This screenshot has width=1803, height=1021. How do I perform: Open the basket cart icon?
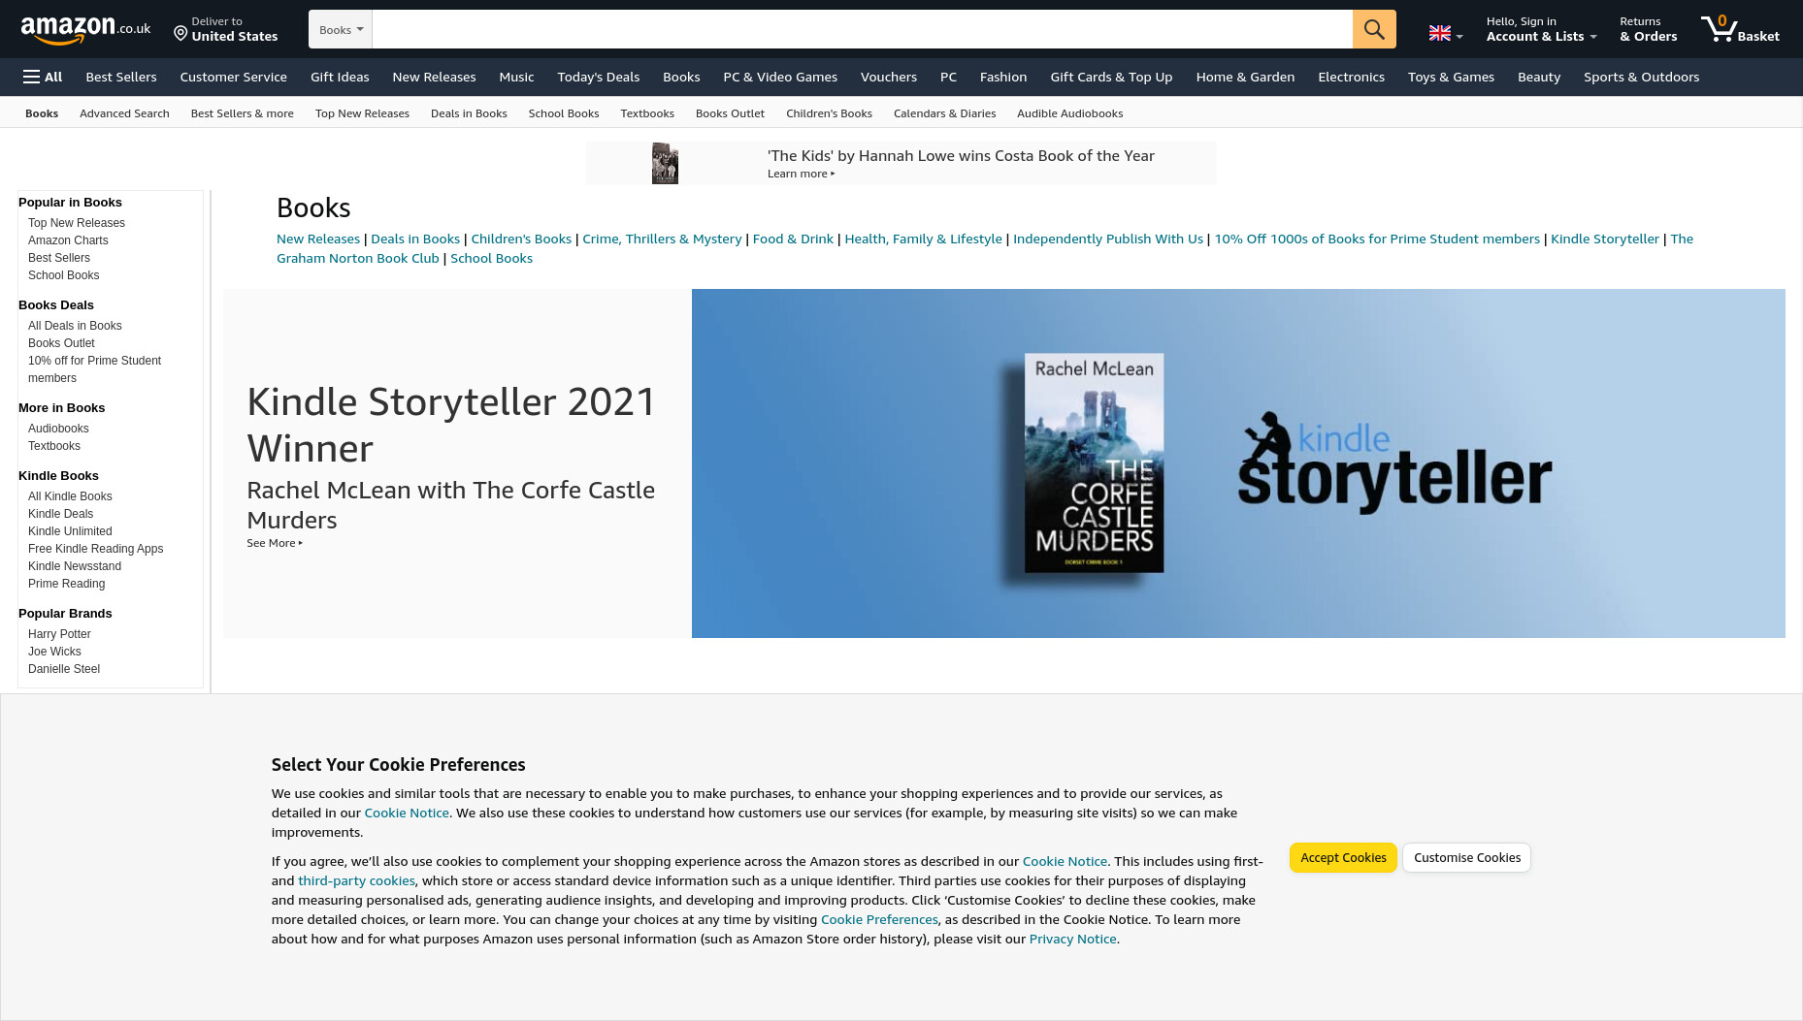coord(1740,29)
